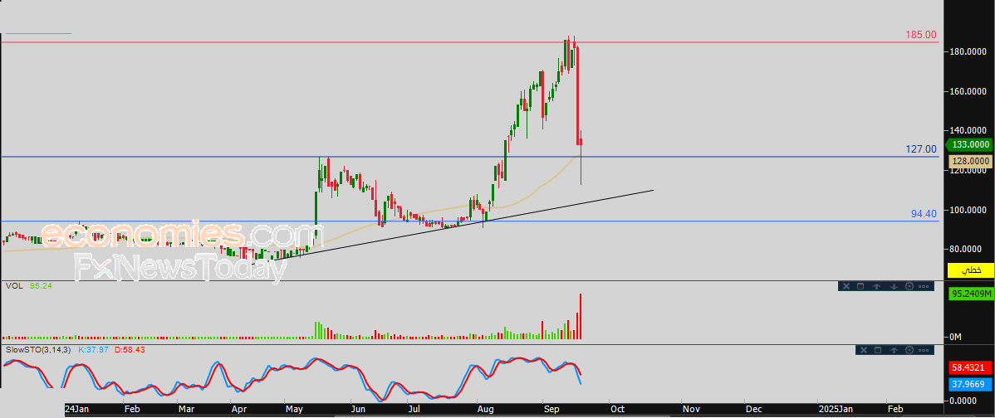
Task: Open the VOL panel more-options dots
Action: [924, 286]
